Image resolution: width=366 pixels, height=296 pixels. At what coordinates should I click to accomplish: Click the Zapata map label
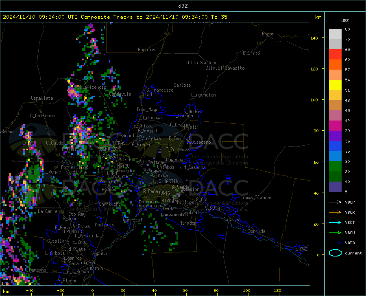pos(100,254)
